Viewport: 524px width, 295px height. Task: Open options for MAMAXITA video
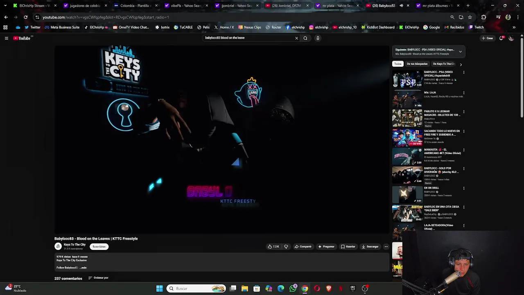[464, 150]
